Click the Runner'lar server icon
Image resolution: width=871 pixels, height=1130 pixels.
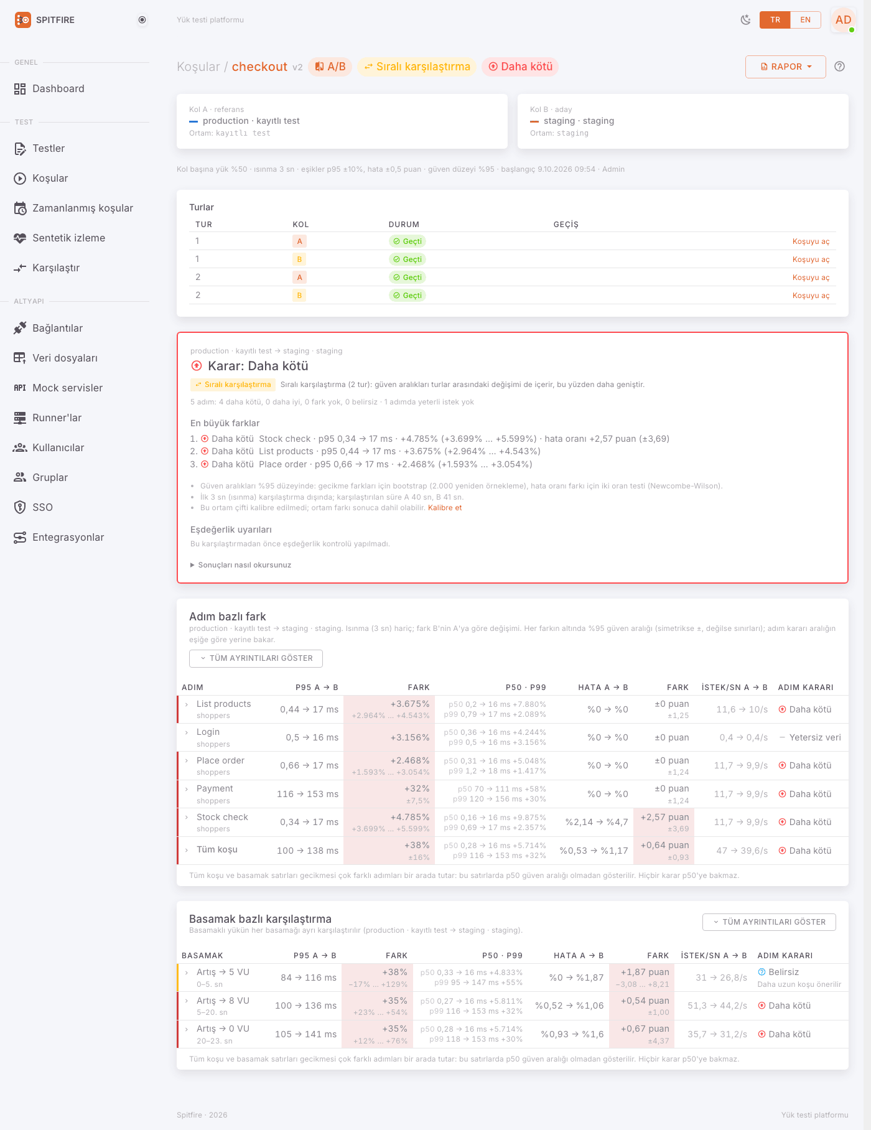[x=20, y=418]
